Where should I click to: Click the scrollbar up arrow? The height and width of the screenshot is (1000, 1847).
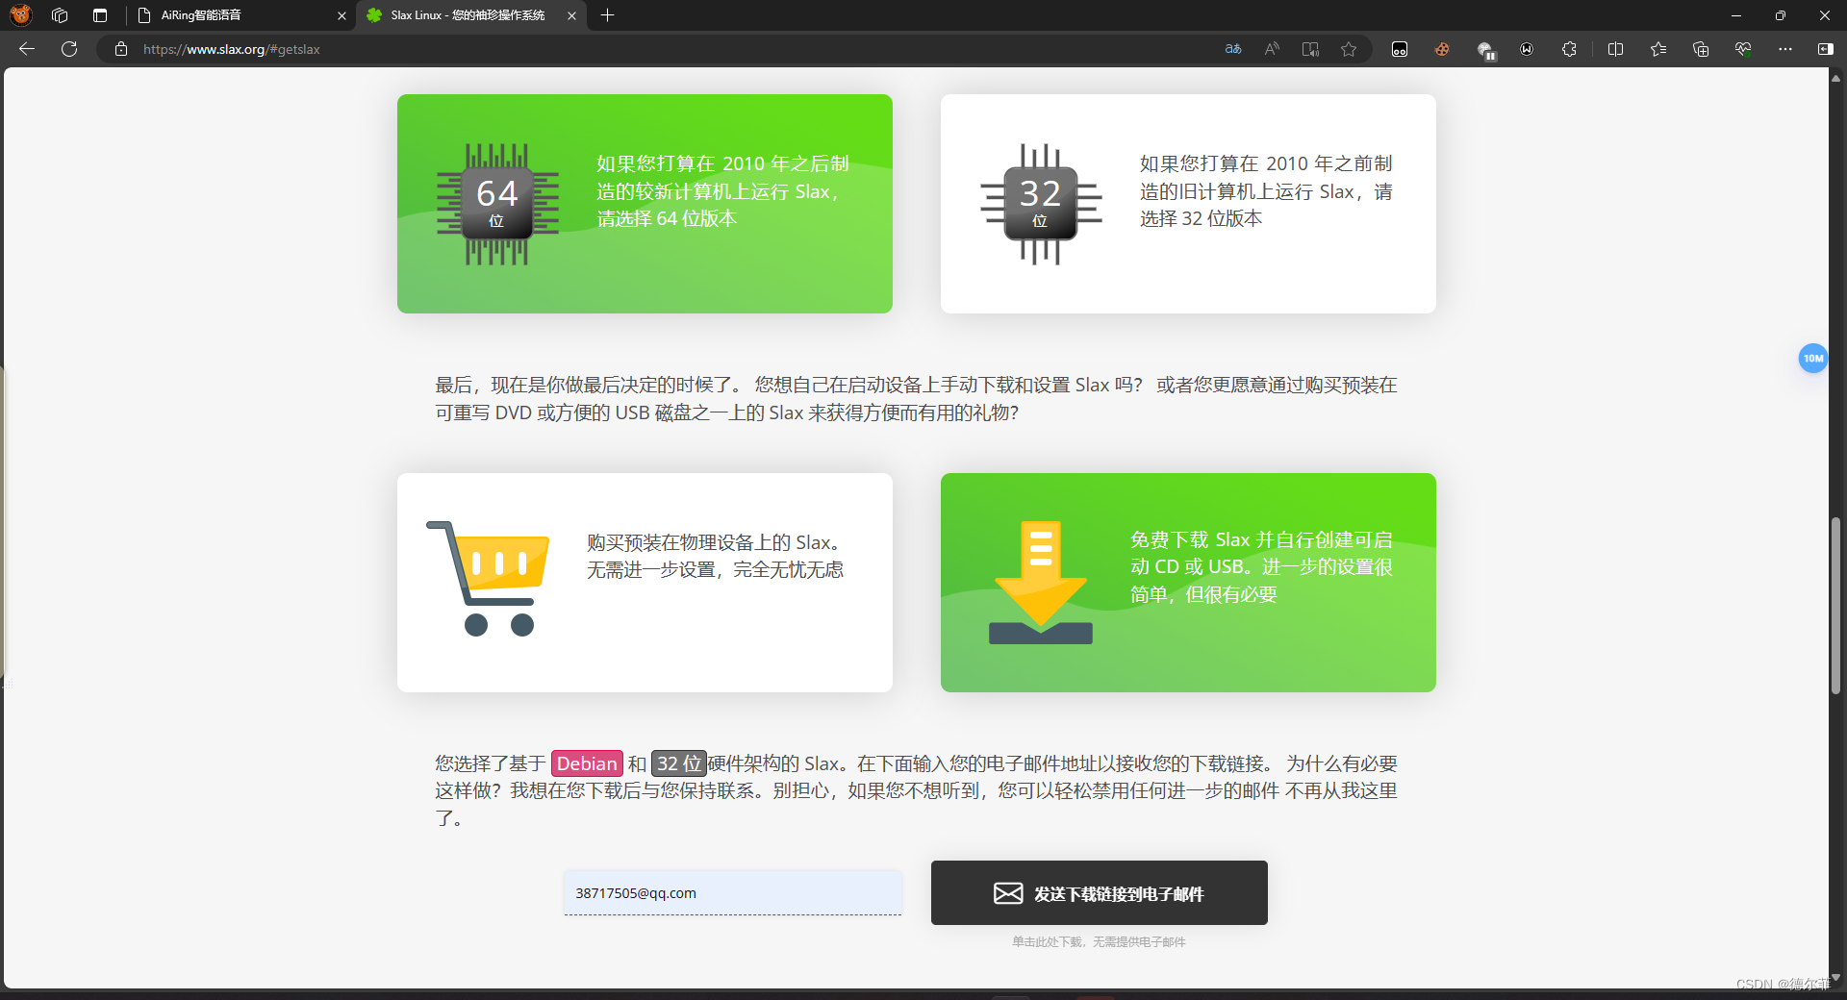pos(1836,79)
